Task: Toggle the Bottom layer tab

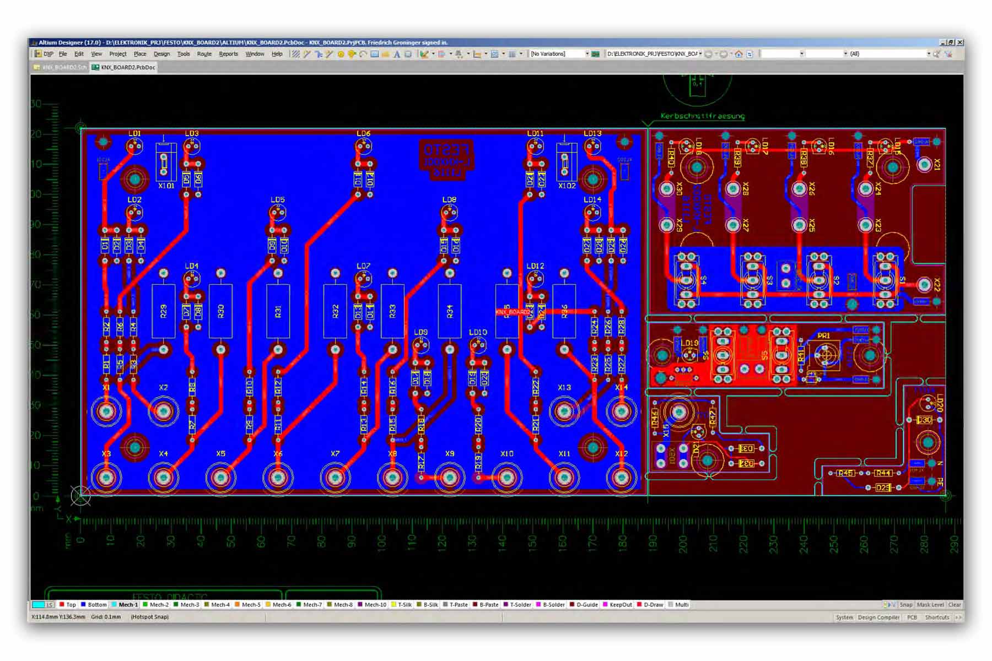Action: click(94, 605)
